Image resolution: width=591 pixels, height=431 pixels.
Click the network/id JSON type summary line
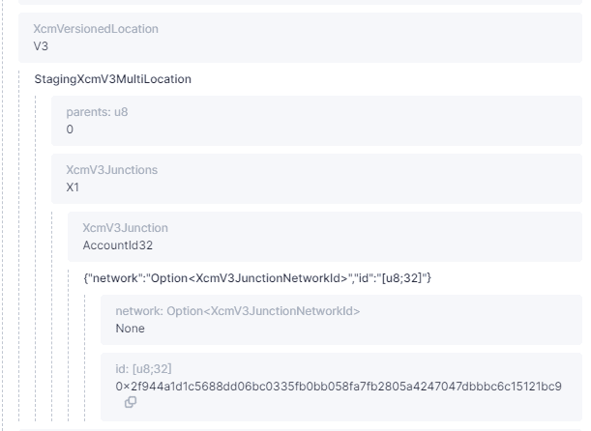tap(257, 278)
